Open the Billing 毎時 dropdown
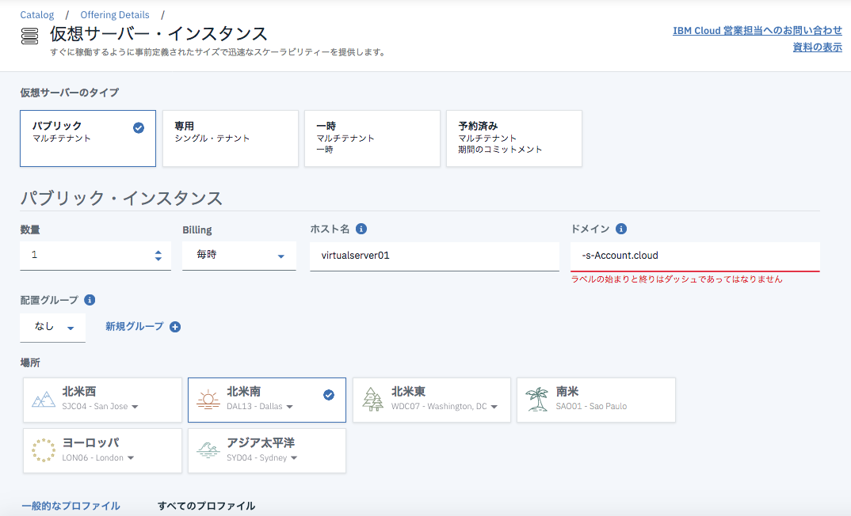This screenshot has height=516, width=851. coord(239,256)
